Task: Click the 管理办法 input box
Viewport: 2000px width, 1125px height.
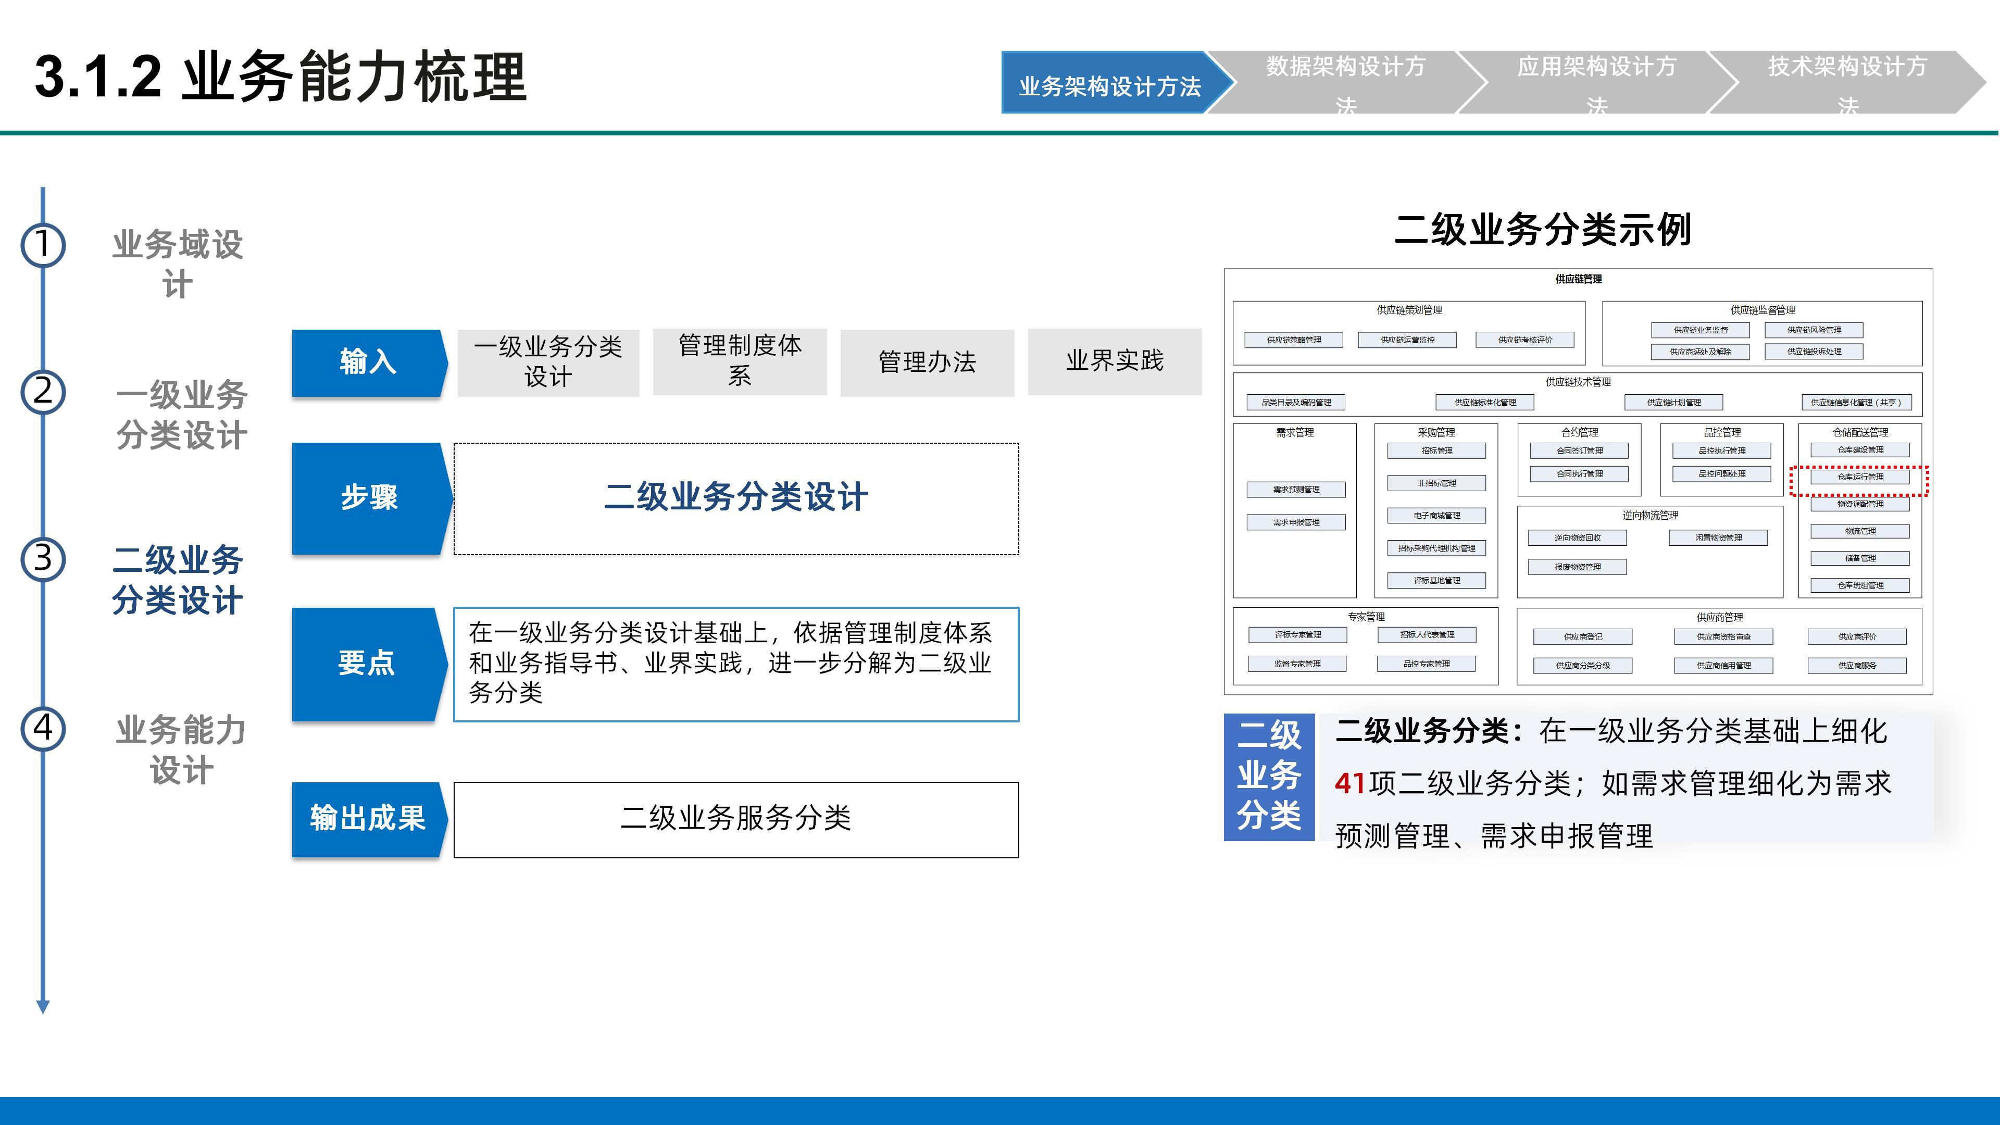Action: pos(927,362)
